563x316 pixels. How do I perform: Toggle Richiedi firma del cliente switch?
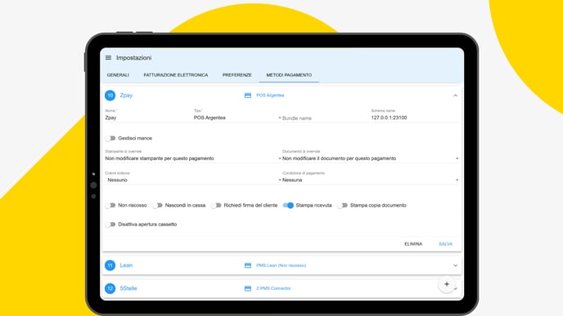(216, 205)
